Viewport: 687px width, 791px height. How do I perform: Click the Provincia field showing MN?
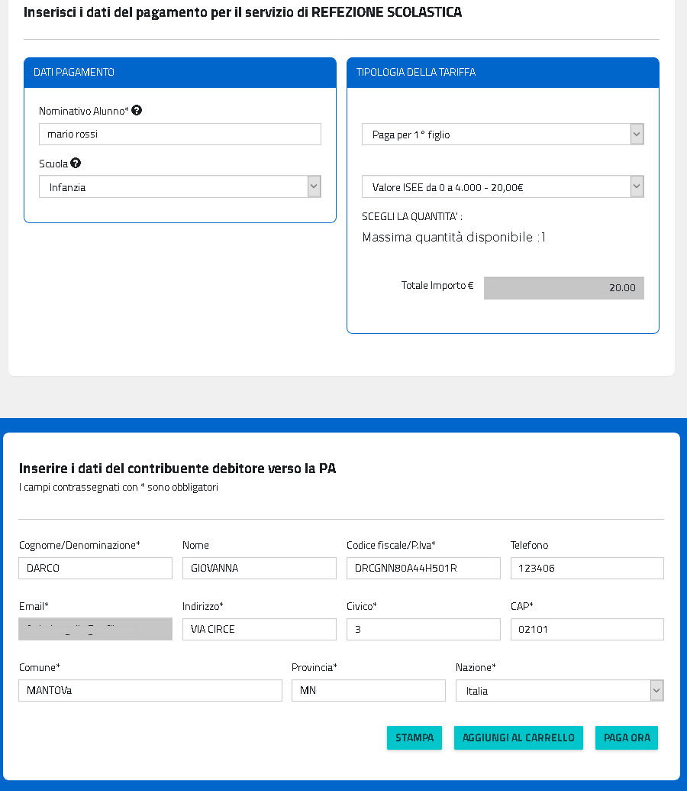pyautogui.click(x=368, y=691)
